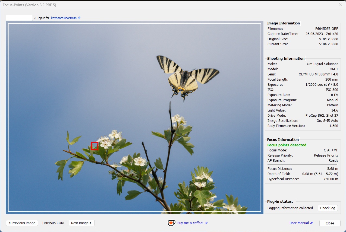Dismiss the window using the X button
Image resolution: width=346 pixels, height=232 pixels.
point(341,5)
